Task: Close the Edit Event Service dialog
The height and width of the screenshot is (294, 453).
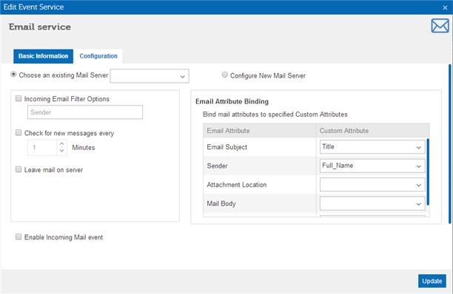Action: point(445,8)
